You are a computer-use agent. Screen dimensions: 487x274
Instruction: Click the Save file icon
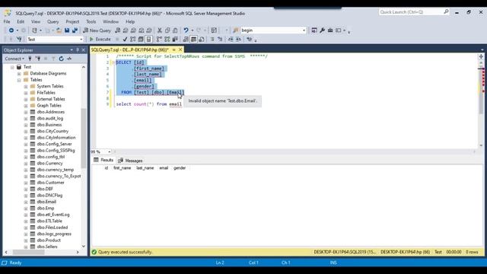click(x=67, y=30)
